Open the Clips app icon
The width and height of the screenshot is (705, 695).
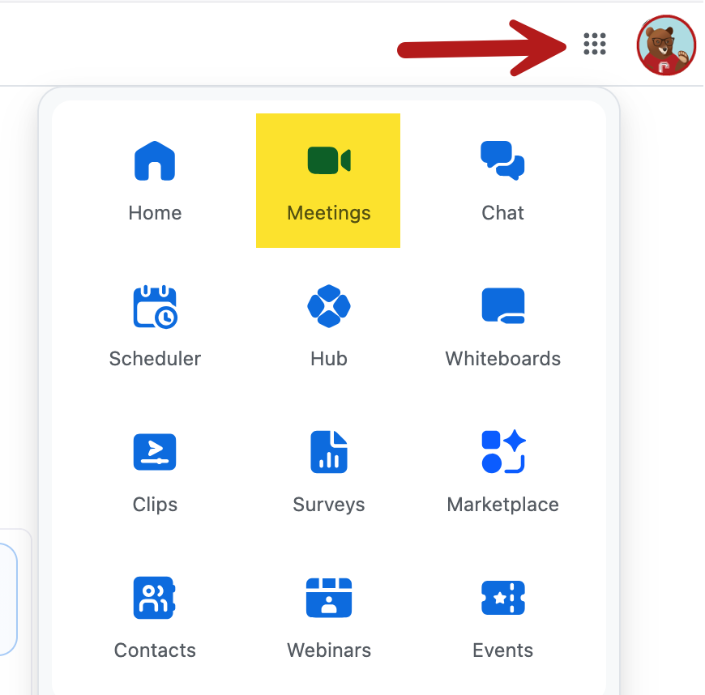[155, 452]
